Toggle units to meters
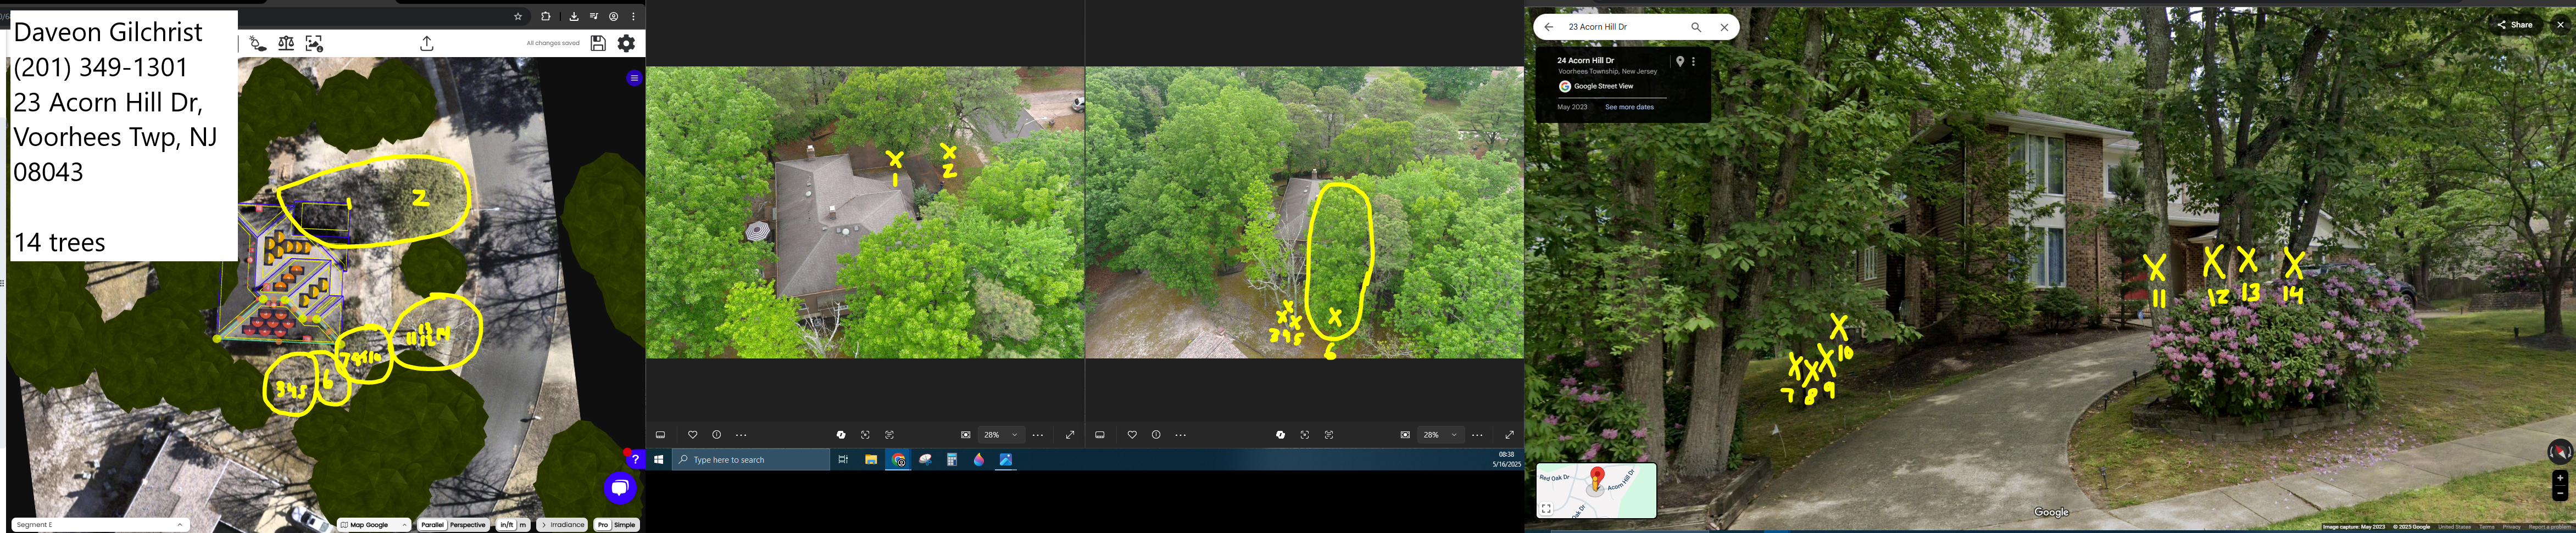The height and width of the screenshot is (533, 2576). [522, 525]
